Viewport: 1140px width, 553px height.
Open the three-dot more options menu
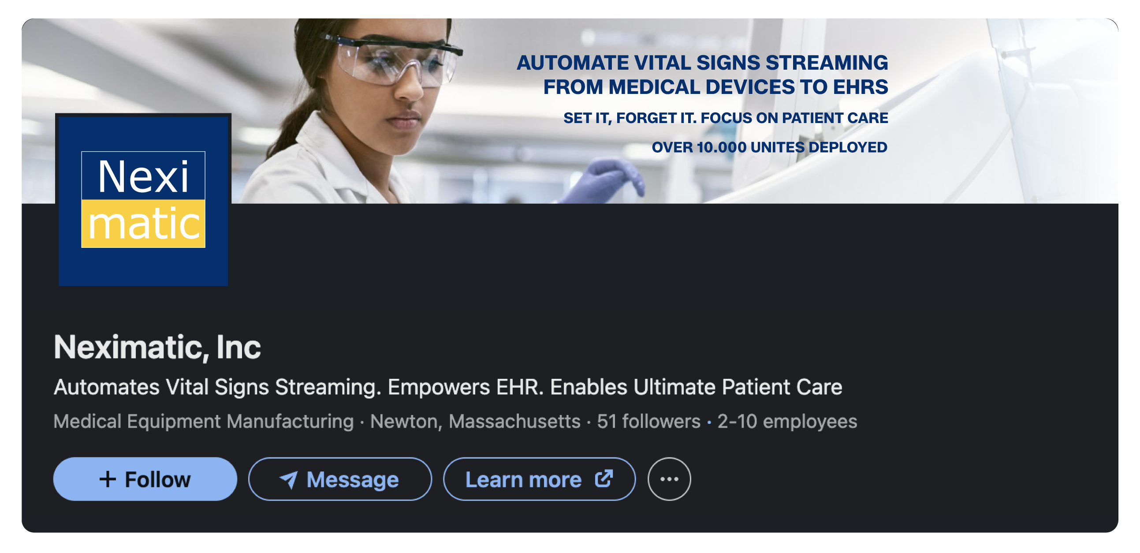point(669,479)
